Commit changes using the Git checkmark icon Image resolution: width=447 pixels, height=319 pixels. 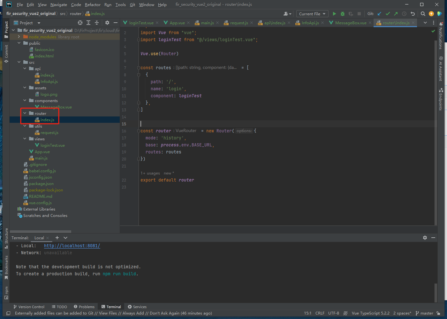click(388, 14)
